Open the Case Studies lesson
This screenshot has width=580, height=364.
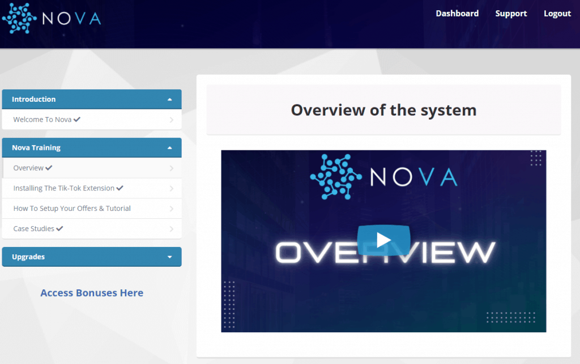tap(34, 229)
